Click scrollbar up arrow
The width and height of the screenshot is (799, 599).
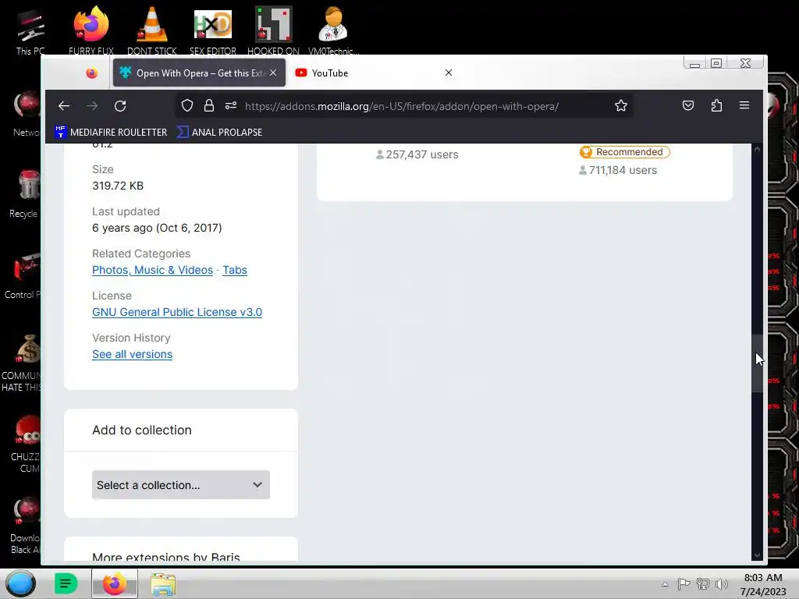757,150
